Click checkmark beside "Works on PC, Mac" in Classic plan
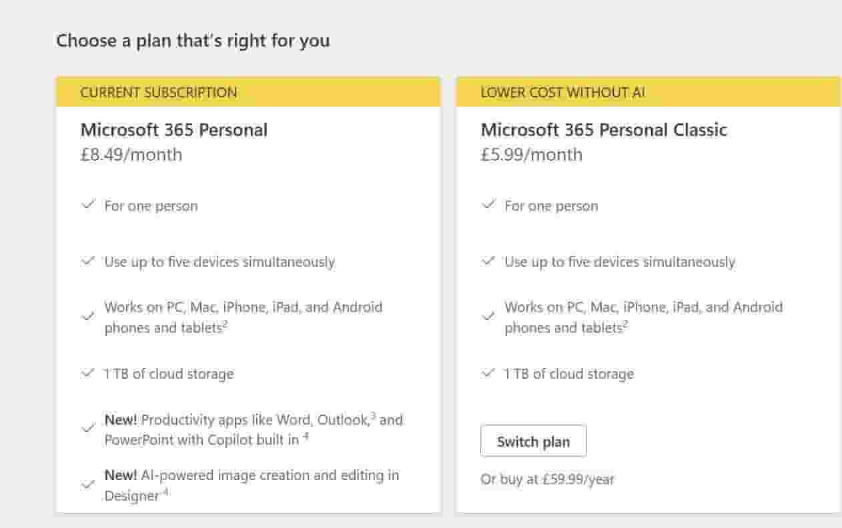 pos(488,317)
